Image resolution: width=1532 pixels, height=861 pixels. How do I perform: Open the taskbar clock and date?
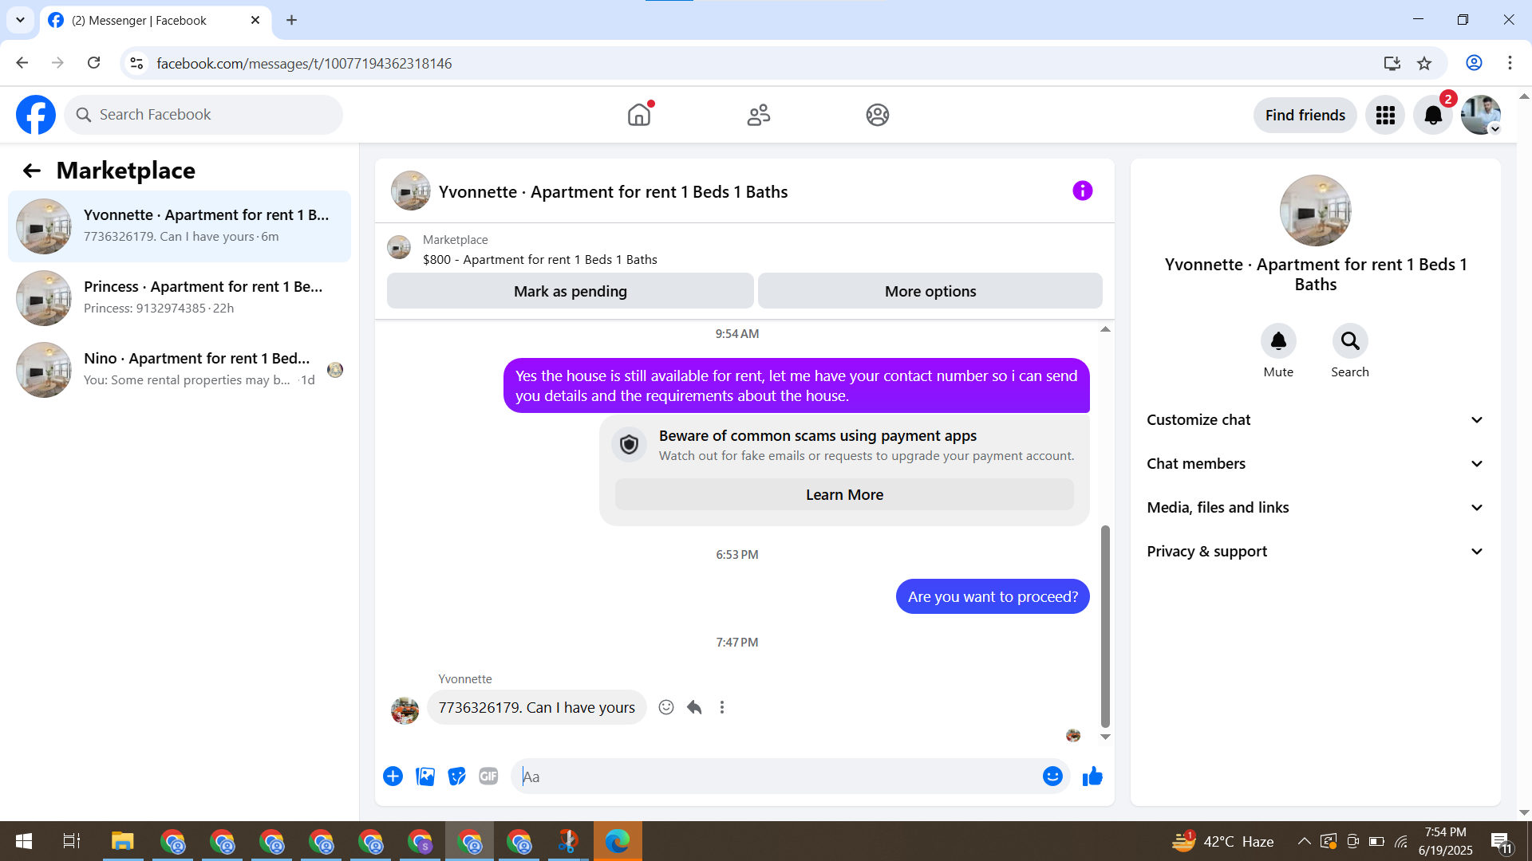(1446, 841)
